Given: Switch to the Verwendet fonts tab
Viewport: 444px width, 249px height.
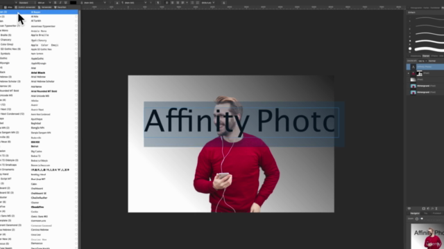Looking at the screenshot, I should 45,8.
